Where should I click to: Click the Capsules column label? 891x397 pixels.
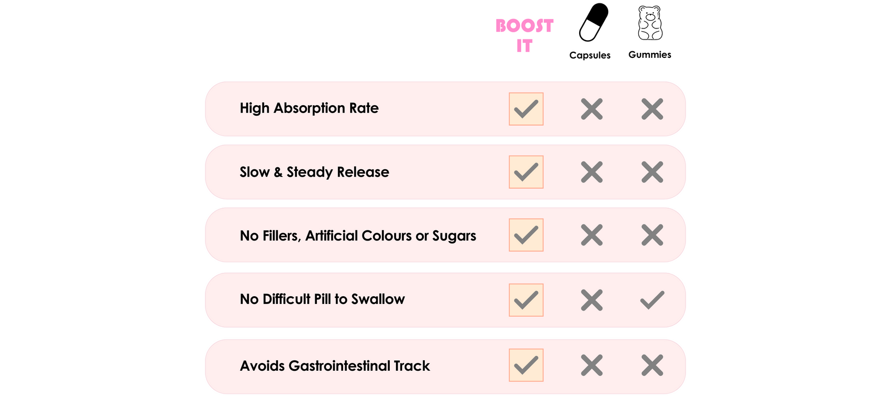(590, 55)
